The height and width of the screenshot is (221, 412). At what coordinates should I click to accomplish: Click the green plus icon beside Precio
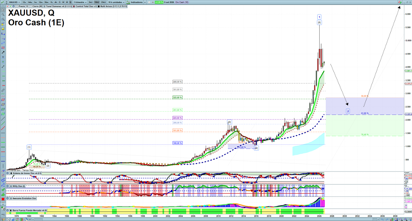pyautogui.click(x=11, y=6)
